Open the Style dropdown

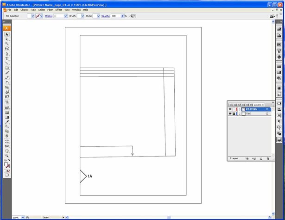98,16
